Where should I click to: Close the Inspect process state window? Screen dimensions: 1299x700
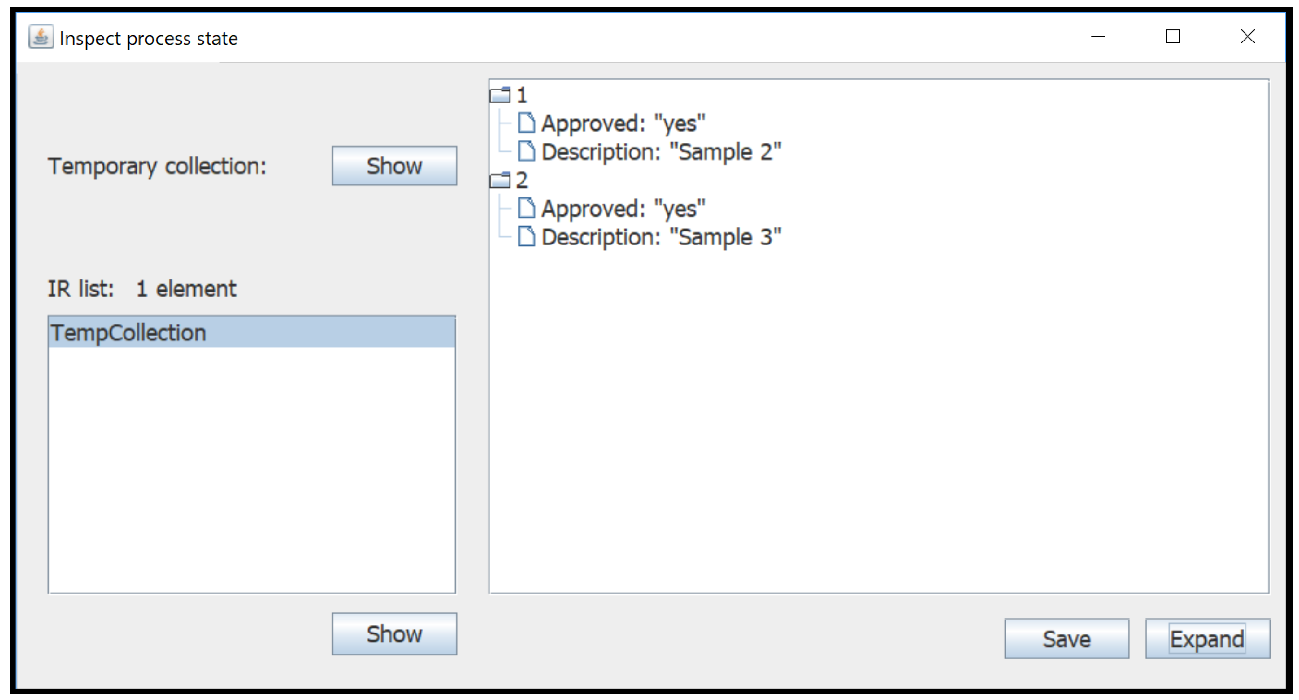pyautogui.click(x=1247, y=36)
